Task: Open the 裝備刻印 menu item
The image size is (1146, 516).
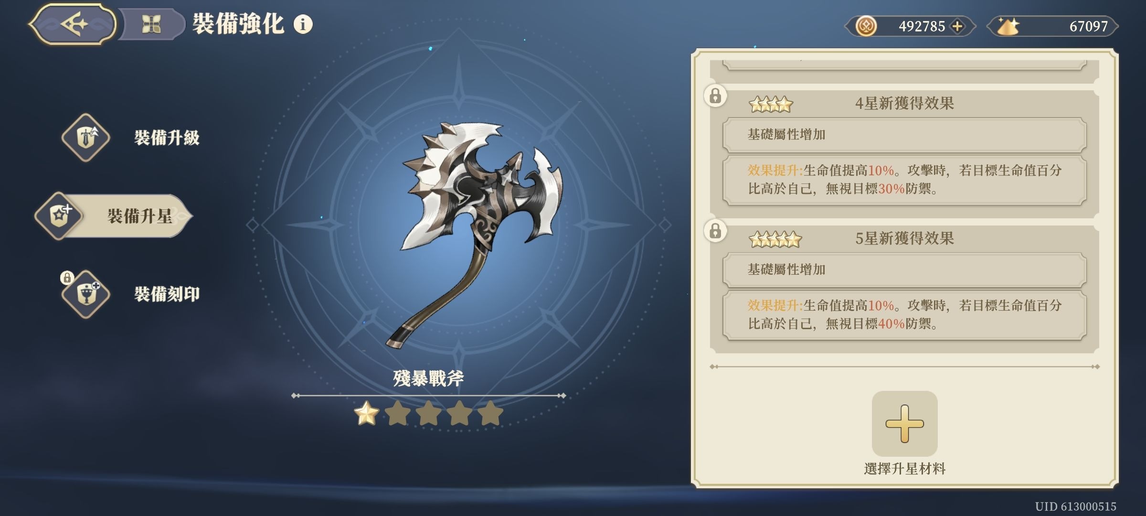Action: [167, 294]
